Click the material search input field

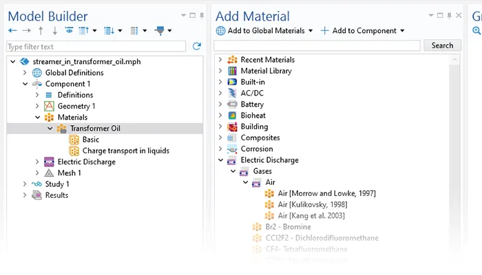317,45
